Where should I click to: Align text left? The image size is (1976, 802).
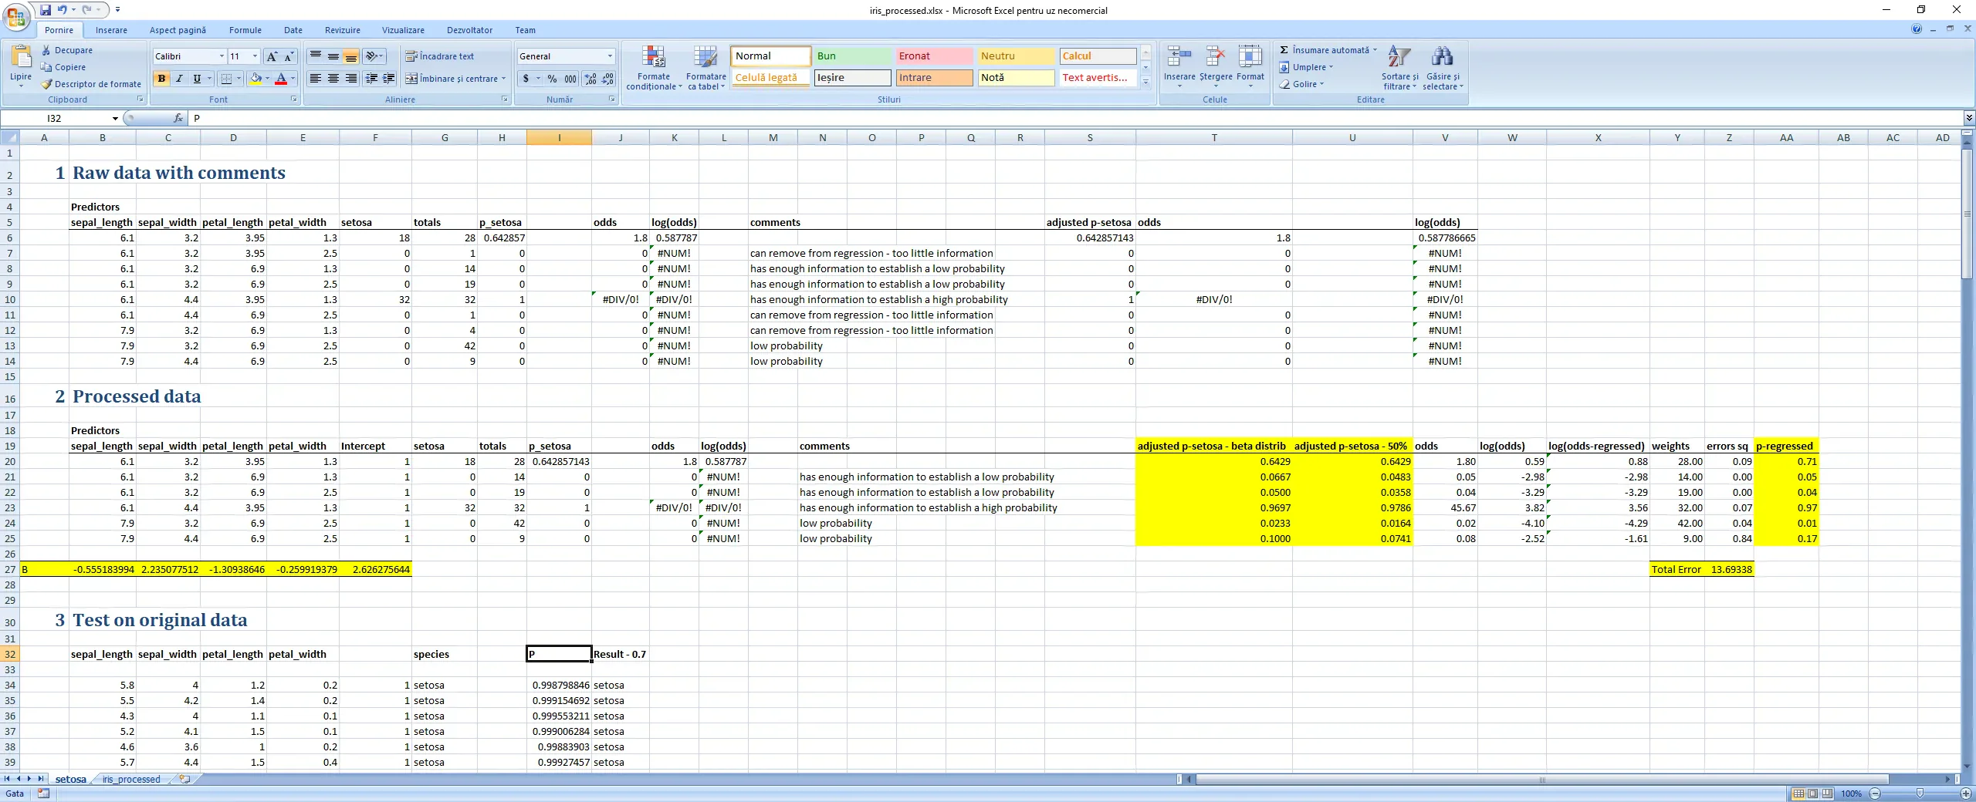(x=316, y=79)
